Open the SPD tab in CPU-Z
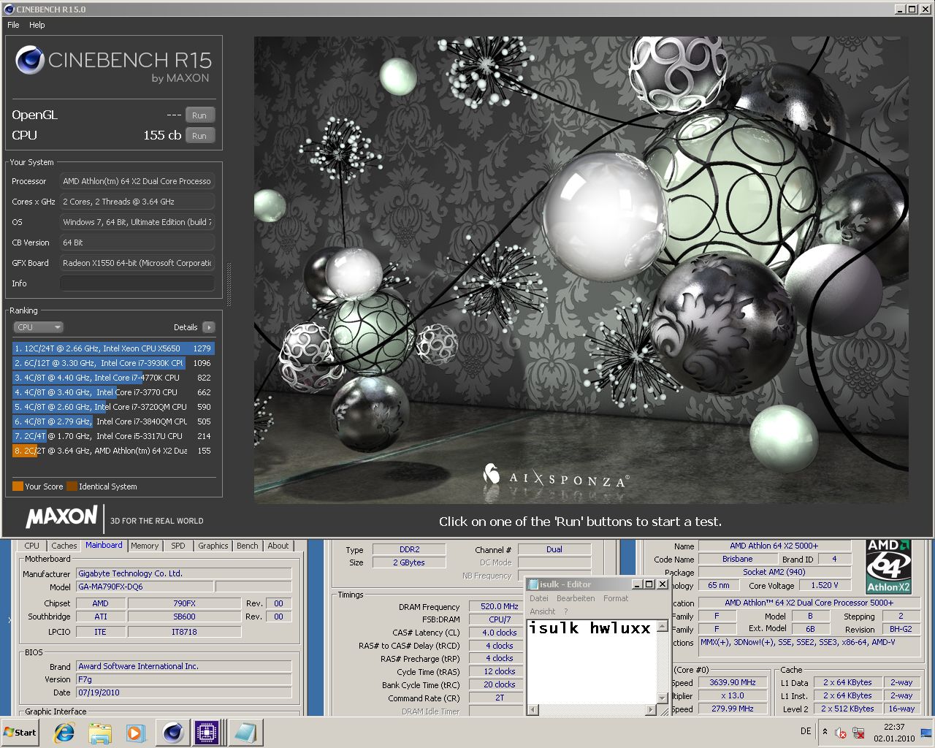Screen dimensions: 935x748 pyautogui.click(x=178, y=546)
